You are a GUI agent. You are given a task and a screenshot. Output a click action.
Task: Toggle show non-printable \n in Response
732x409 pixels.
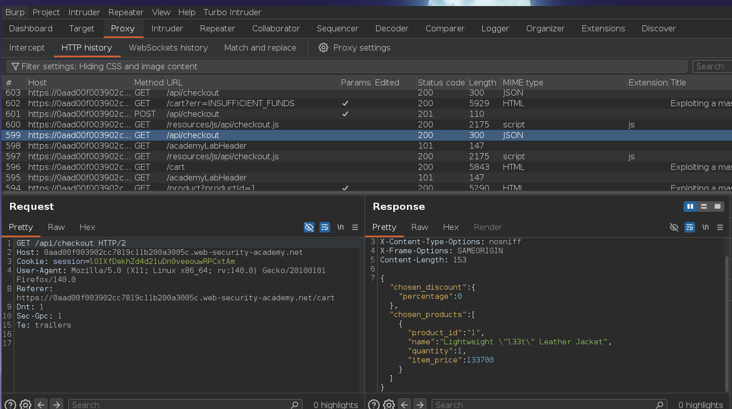[705, 227]
